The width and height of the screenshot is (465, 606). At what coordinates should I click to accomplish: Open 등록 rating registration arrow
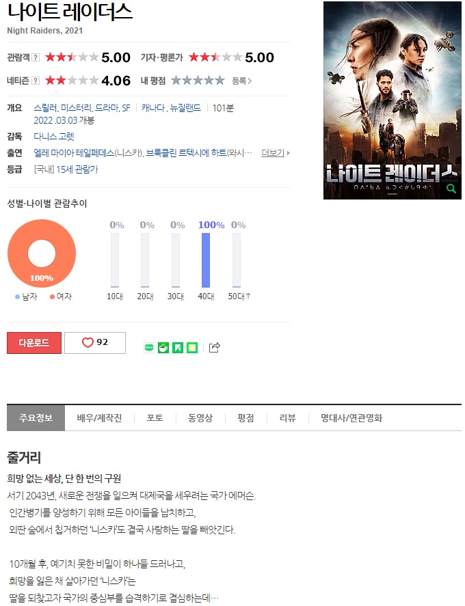click(x=242, y=81)
